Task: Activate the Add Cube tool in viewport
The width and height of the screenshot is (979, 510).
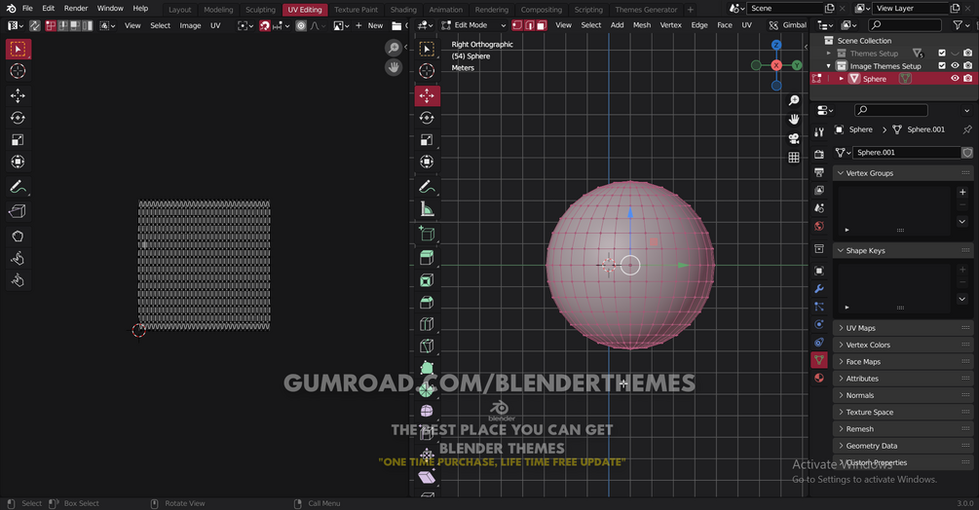Action: click(427, 234)
